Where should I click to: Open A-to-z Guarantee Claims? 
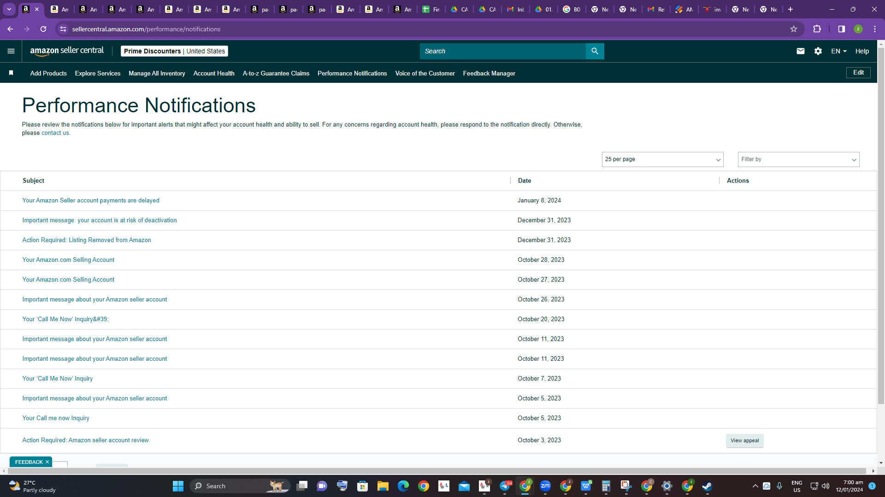[276, 73]
